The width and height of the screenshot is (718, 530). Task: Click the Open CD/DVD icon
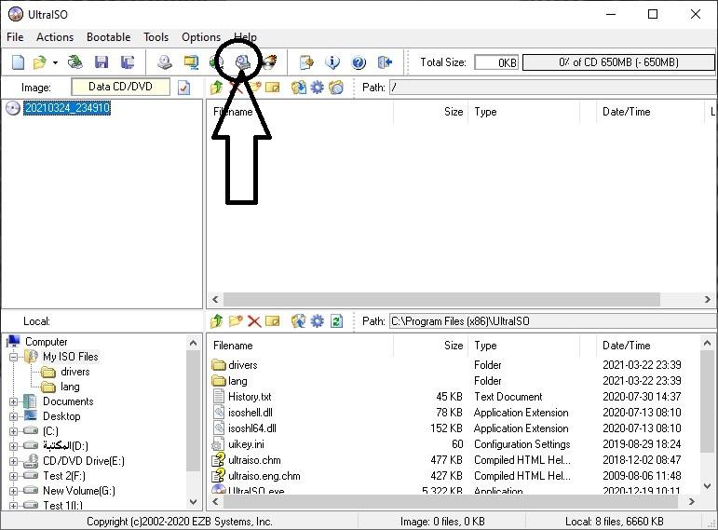(75, 61)
